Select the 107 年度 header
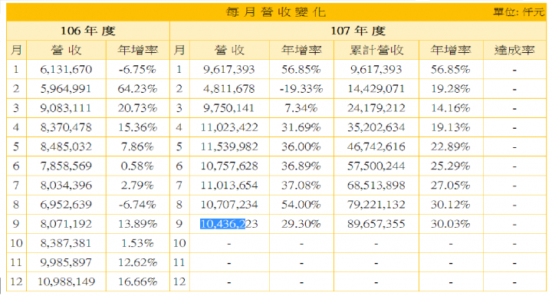Image resolution: width=552 pixels, height=296 pixels. point(358,31)
